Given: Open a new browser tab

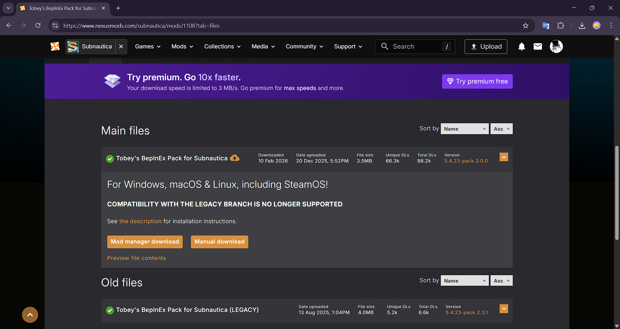Looking at the screenshot, I should pyautogui.click(x=118, y=8).
